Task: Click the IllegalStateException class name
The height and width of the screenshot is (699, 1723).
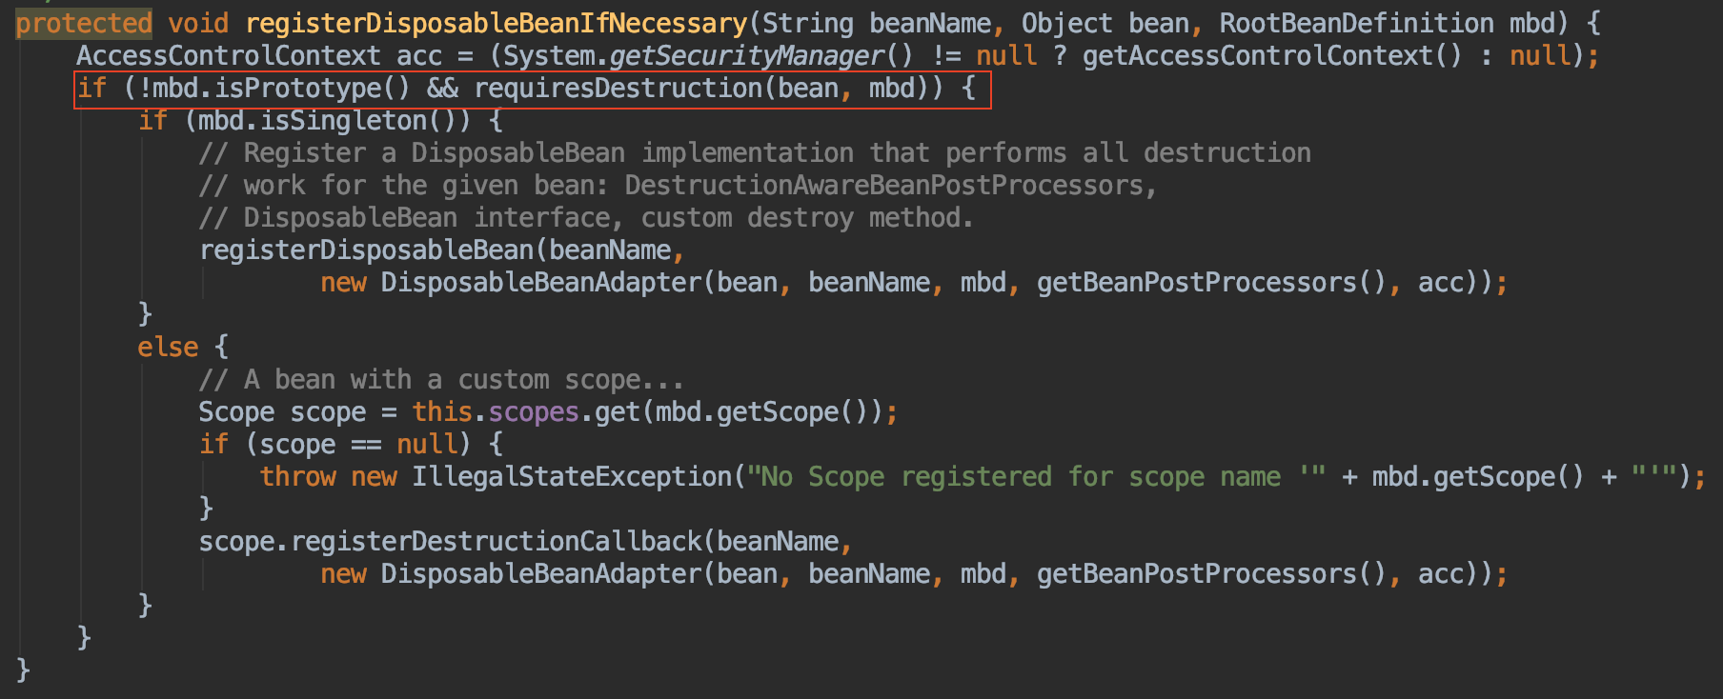Action: pyautogui.click(x=571, y=477)
